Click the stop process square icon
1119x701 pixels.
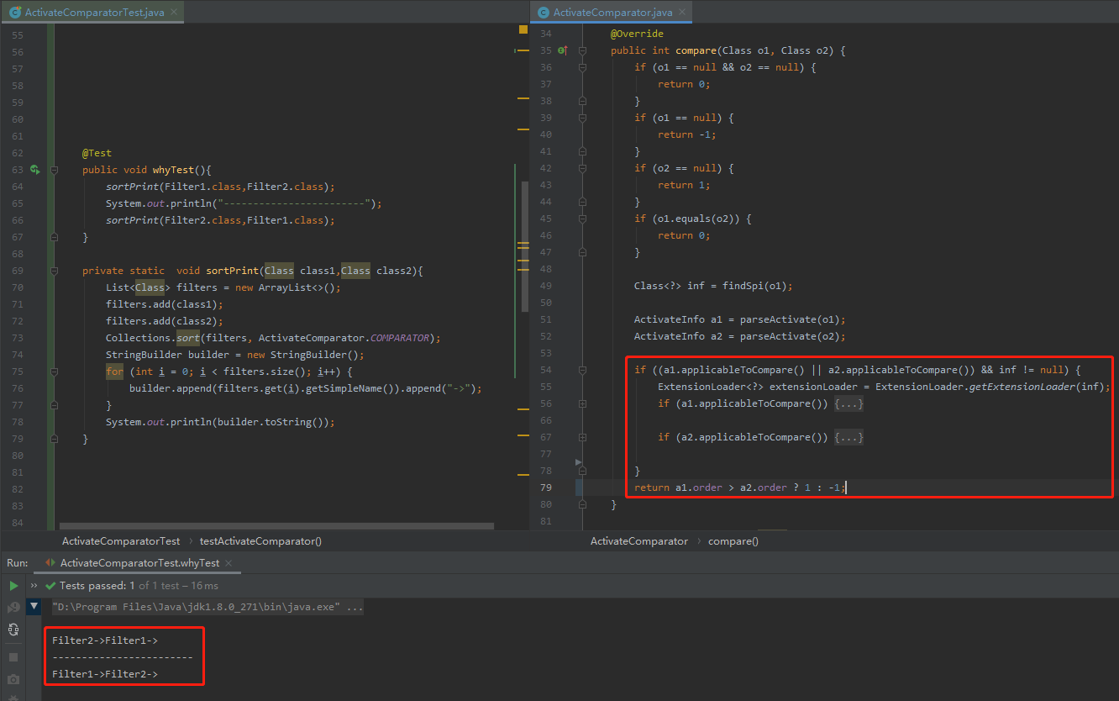click(x=13, y=657)
